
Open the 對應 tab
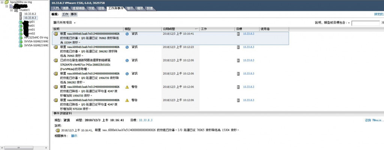point(150,9)
